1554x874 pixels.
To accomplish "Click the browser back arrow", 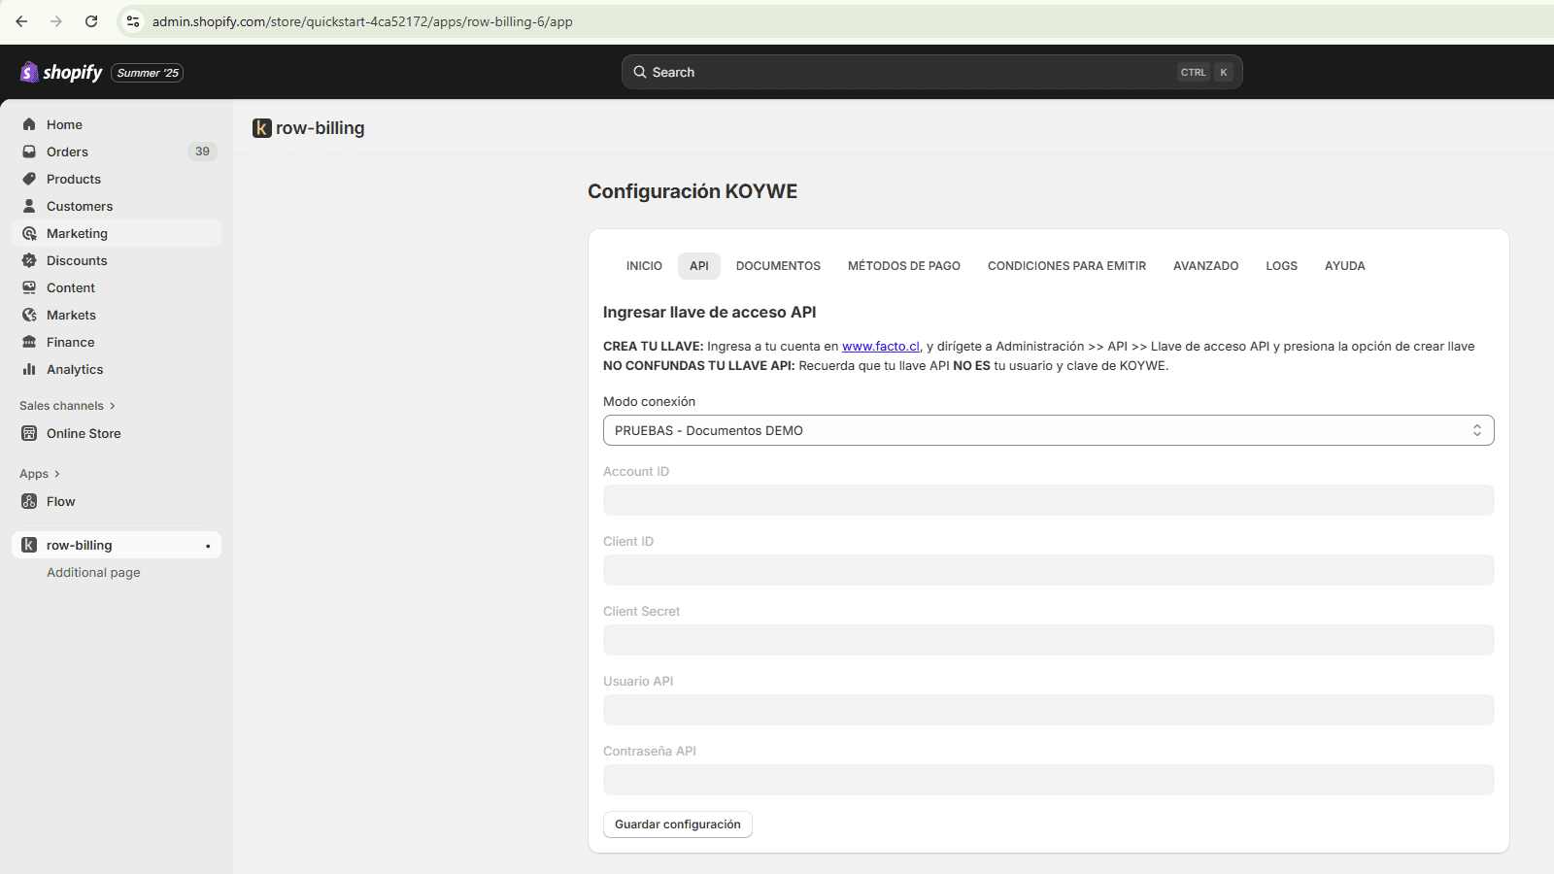I will (21, 21).
